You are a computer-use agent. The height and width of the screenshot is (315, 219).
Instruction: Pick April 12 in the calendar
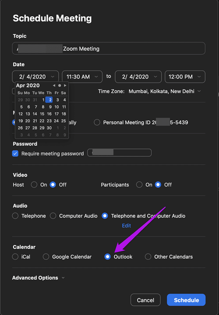coord(21,114)
